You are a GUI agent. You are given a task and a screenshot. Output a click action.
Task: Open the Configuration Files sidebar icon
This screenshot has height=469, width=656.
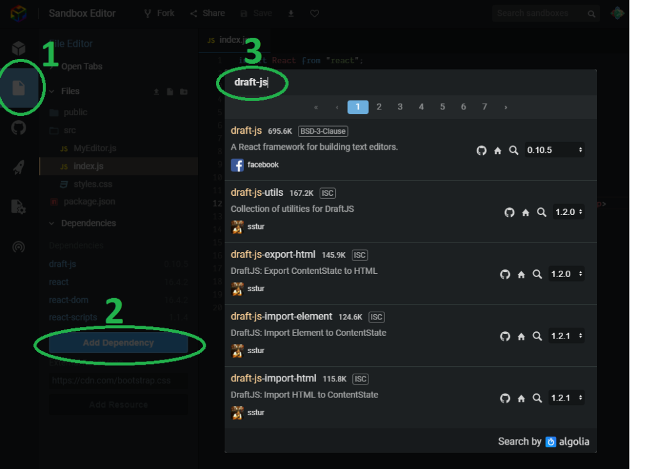click(19, 207)
